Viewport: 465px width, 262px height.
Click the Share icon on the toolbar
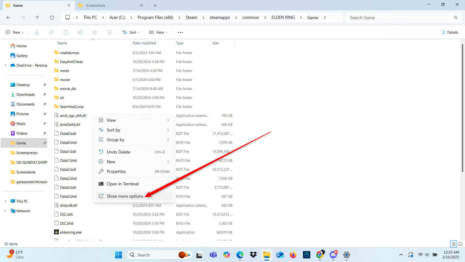95,32
